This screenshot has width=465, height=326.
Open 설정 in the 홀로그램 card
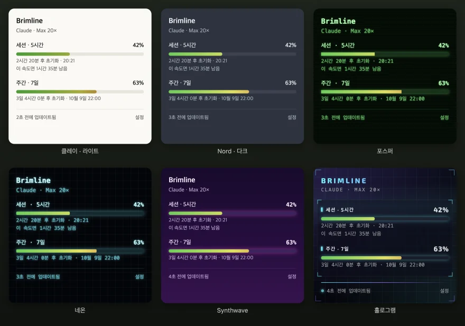coord(444,291)
